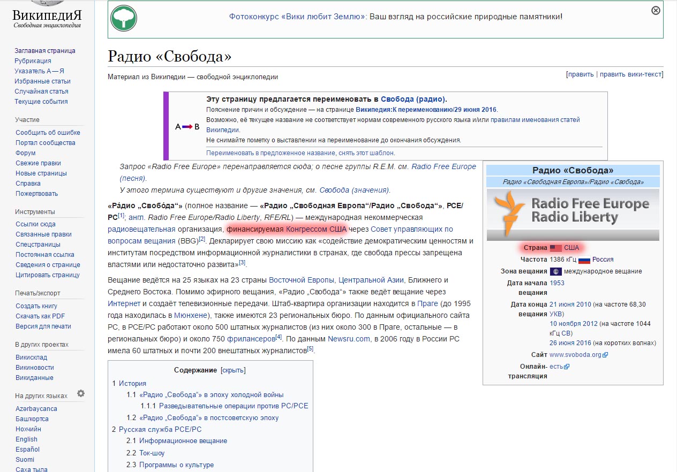Viewport: 677px width, 472px height.
Task: Close the photo contest banner
Action: (x=656, y=10)
